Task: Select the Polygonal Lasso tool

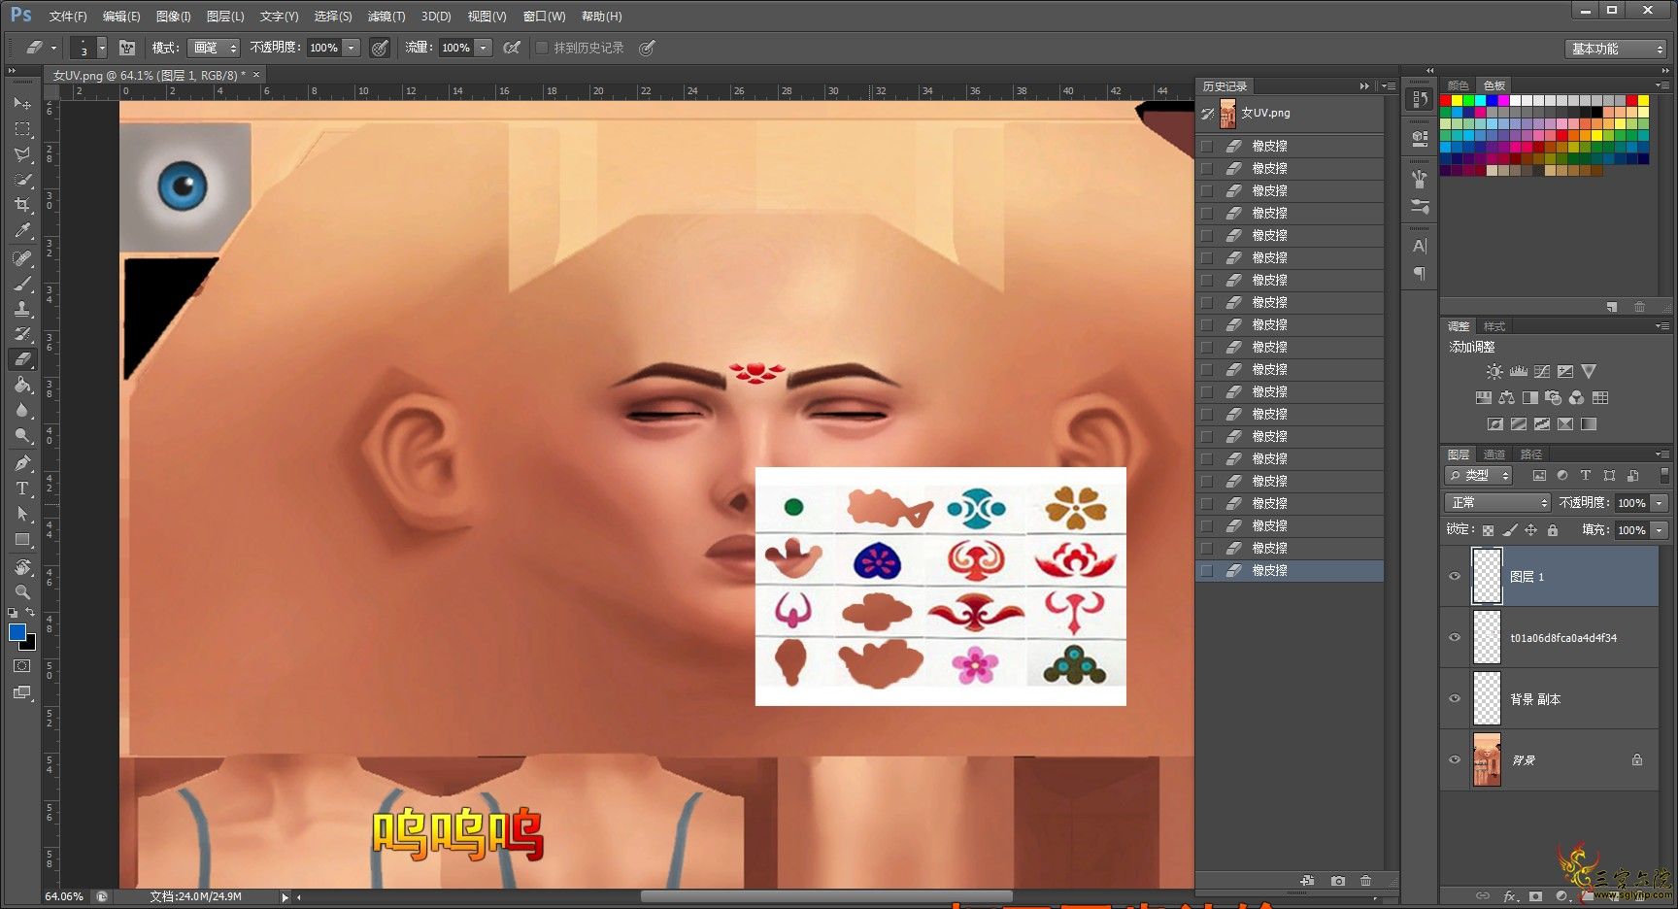Action: click(22, 154)
